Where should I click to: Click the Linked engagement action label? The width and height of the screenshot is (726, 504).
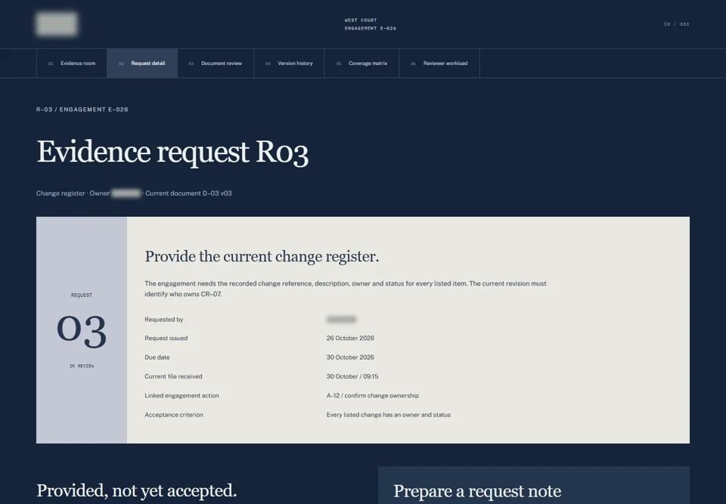tap(181, 396)
